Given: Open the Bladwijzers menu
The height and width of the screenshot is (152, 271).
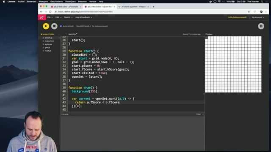Looking at the screenshot, I should pos(70,2).
